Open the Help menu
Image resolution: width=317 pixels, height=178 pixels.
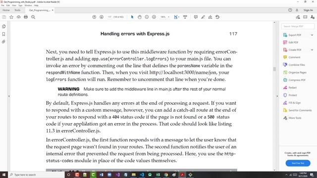pyautogui.click(x=36, y=5)
